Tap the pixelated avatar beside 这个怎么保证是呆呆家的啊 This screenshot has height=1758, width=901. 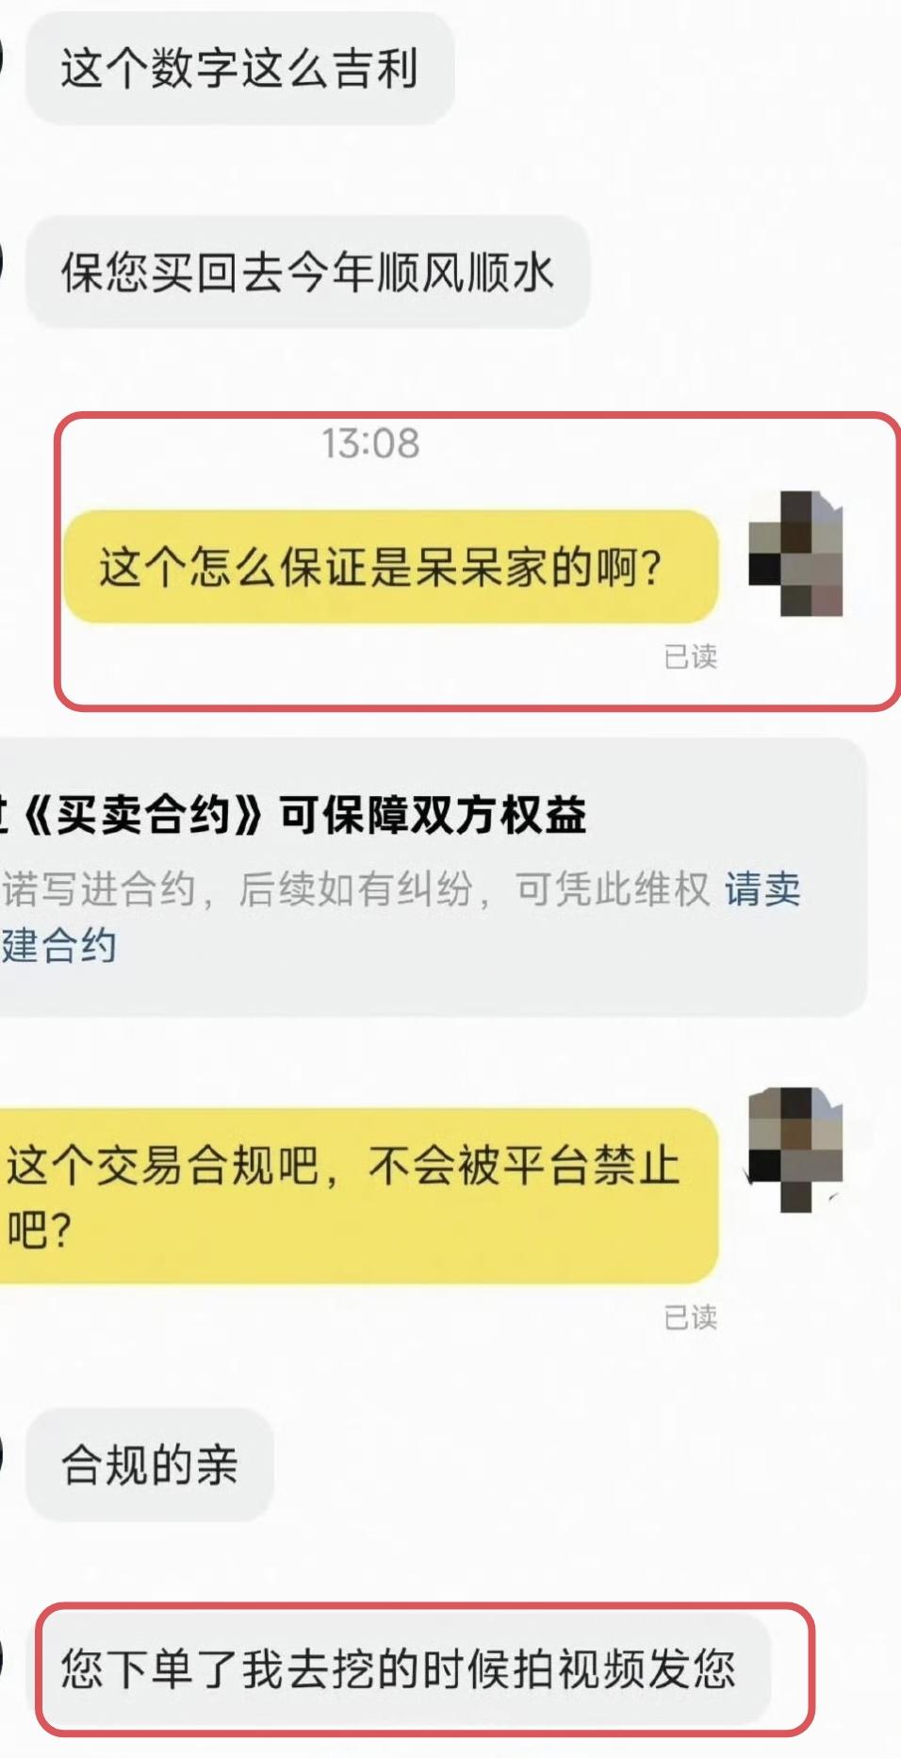[x=795, y=554]
